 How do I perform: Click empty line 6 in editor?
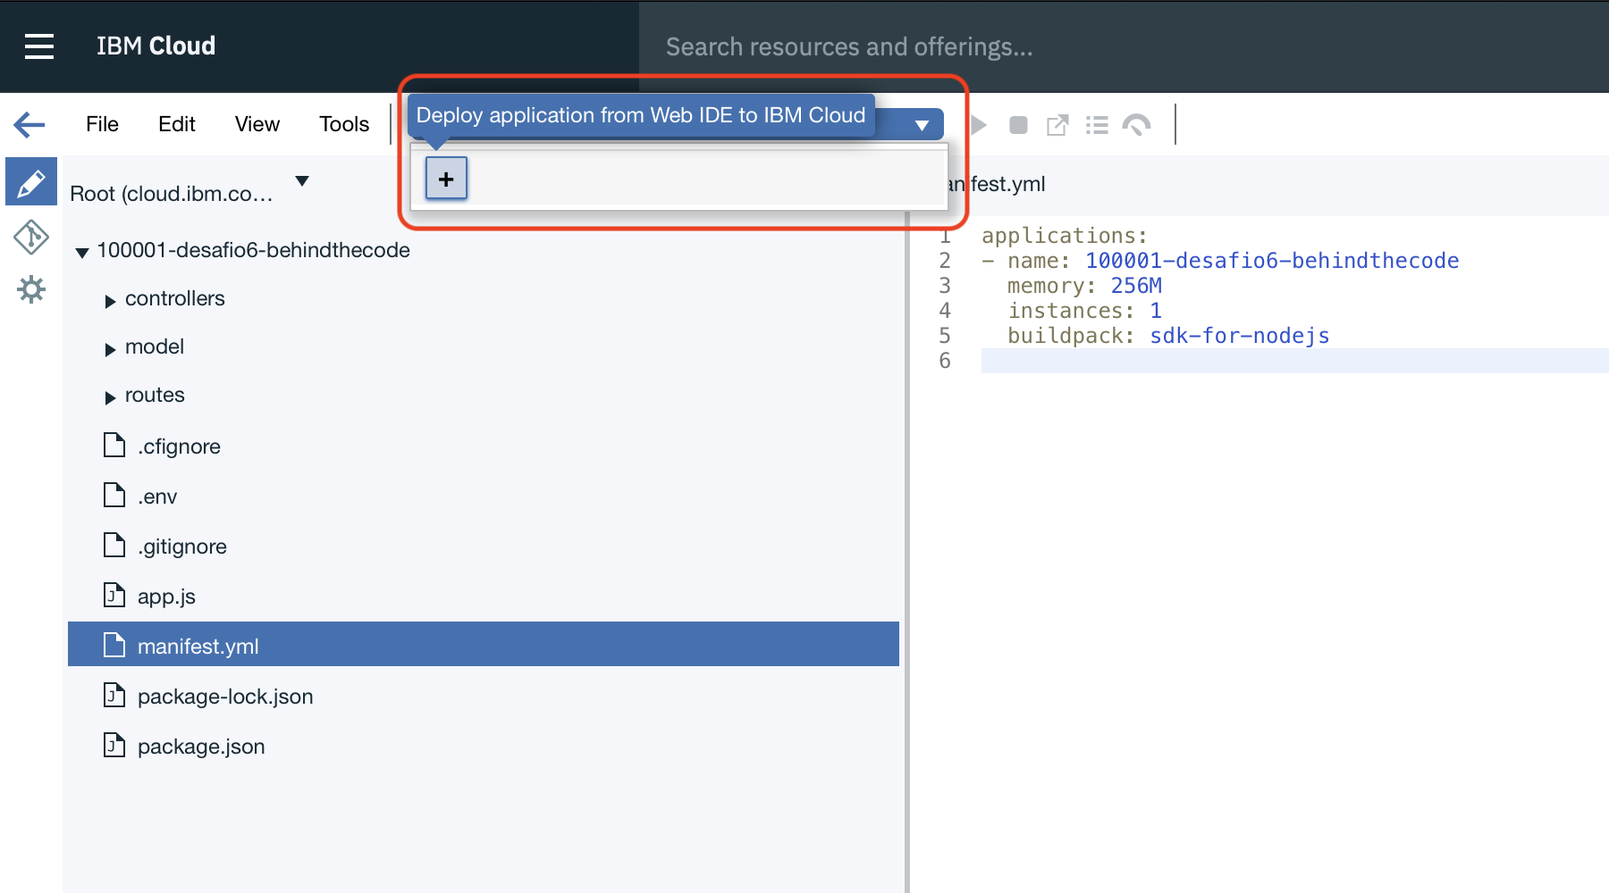coord(1294,361)
